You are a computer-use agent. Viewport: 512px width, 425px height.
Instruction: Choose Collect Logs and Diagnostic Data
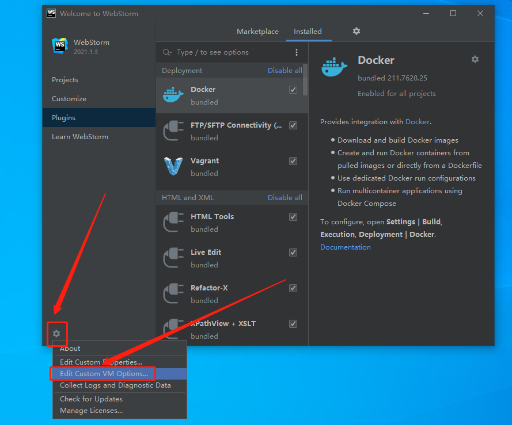click(120, 385)
